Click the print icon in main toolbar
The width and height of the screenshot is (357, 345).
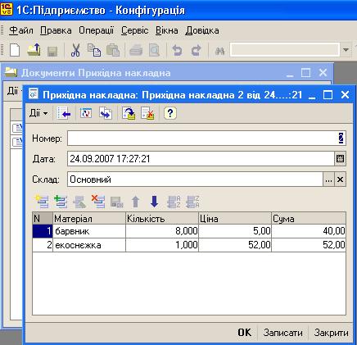(136, 51)
